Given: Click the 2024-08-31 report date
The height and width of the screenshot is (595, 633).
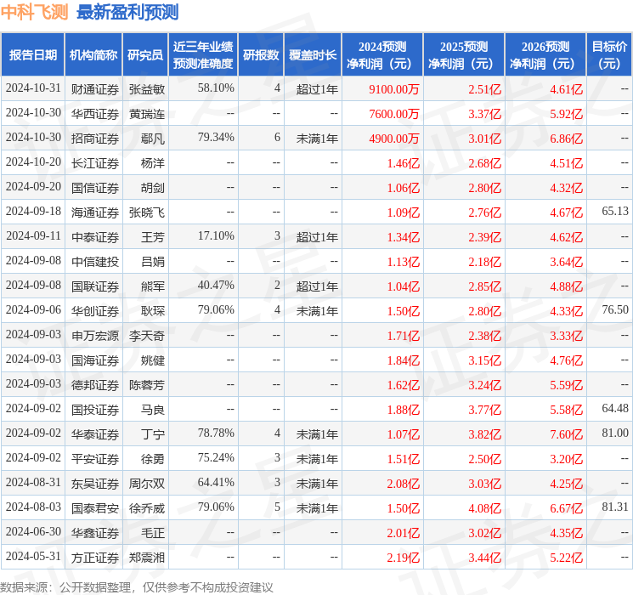Looking at the screenshot, I should [x=33, y=482].
